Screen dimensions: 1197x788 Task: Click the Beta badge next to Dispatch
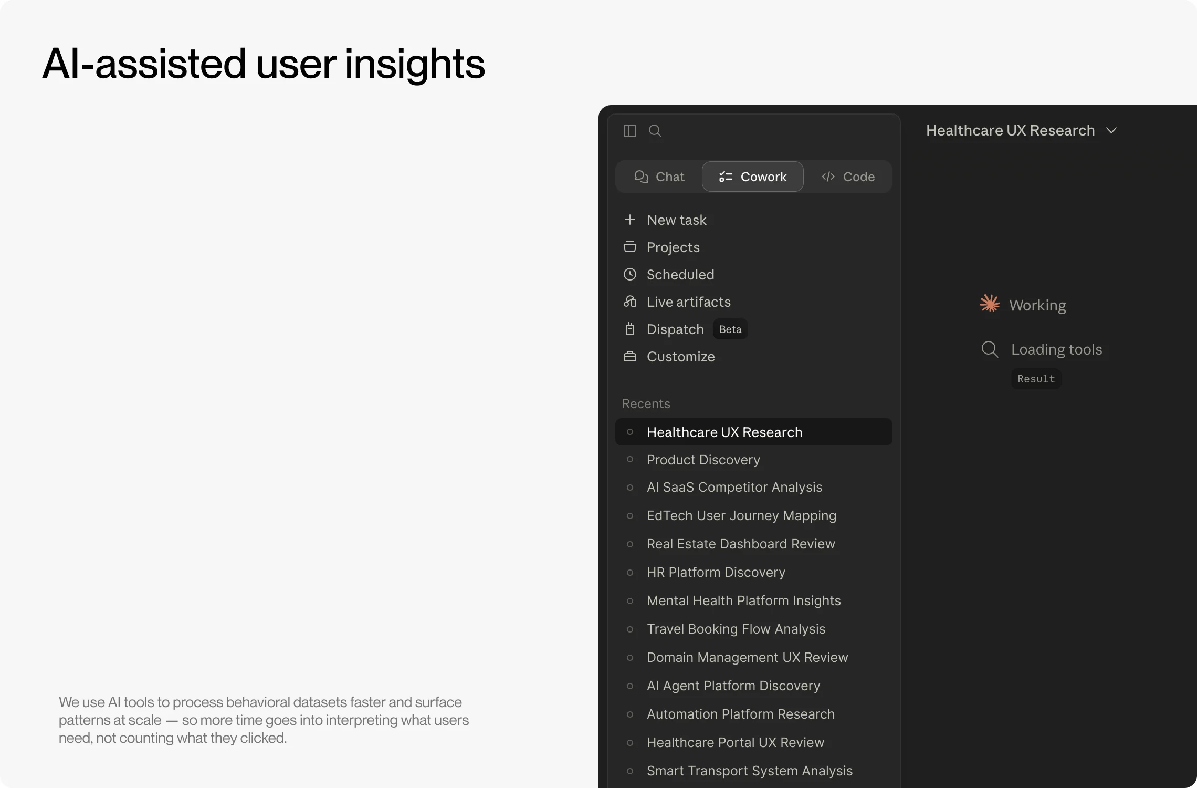[x=730, y=329]
